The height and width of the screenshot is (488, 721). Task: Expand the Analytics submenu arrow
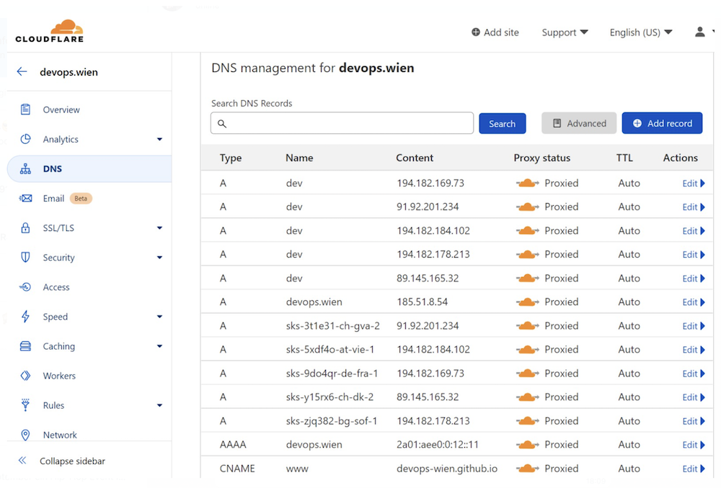coord(159,139)
